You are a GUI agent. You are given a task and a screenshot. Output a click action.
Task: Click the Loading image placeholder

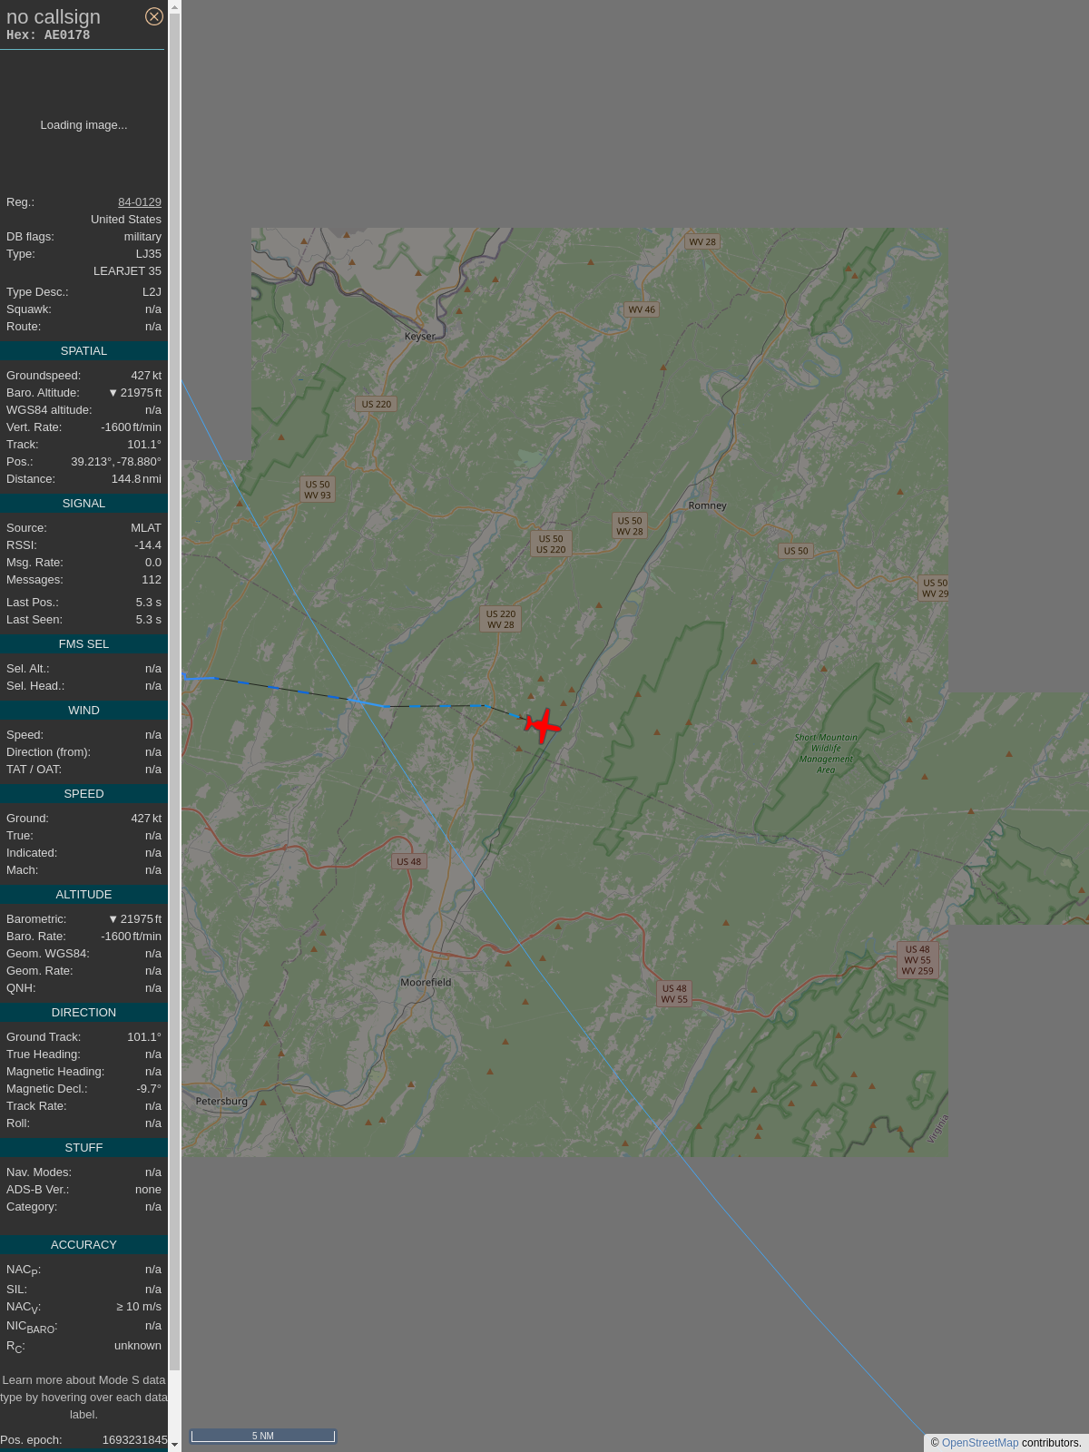coord(83,125)
